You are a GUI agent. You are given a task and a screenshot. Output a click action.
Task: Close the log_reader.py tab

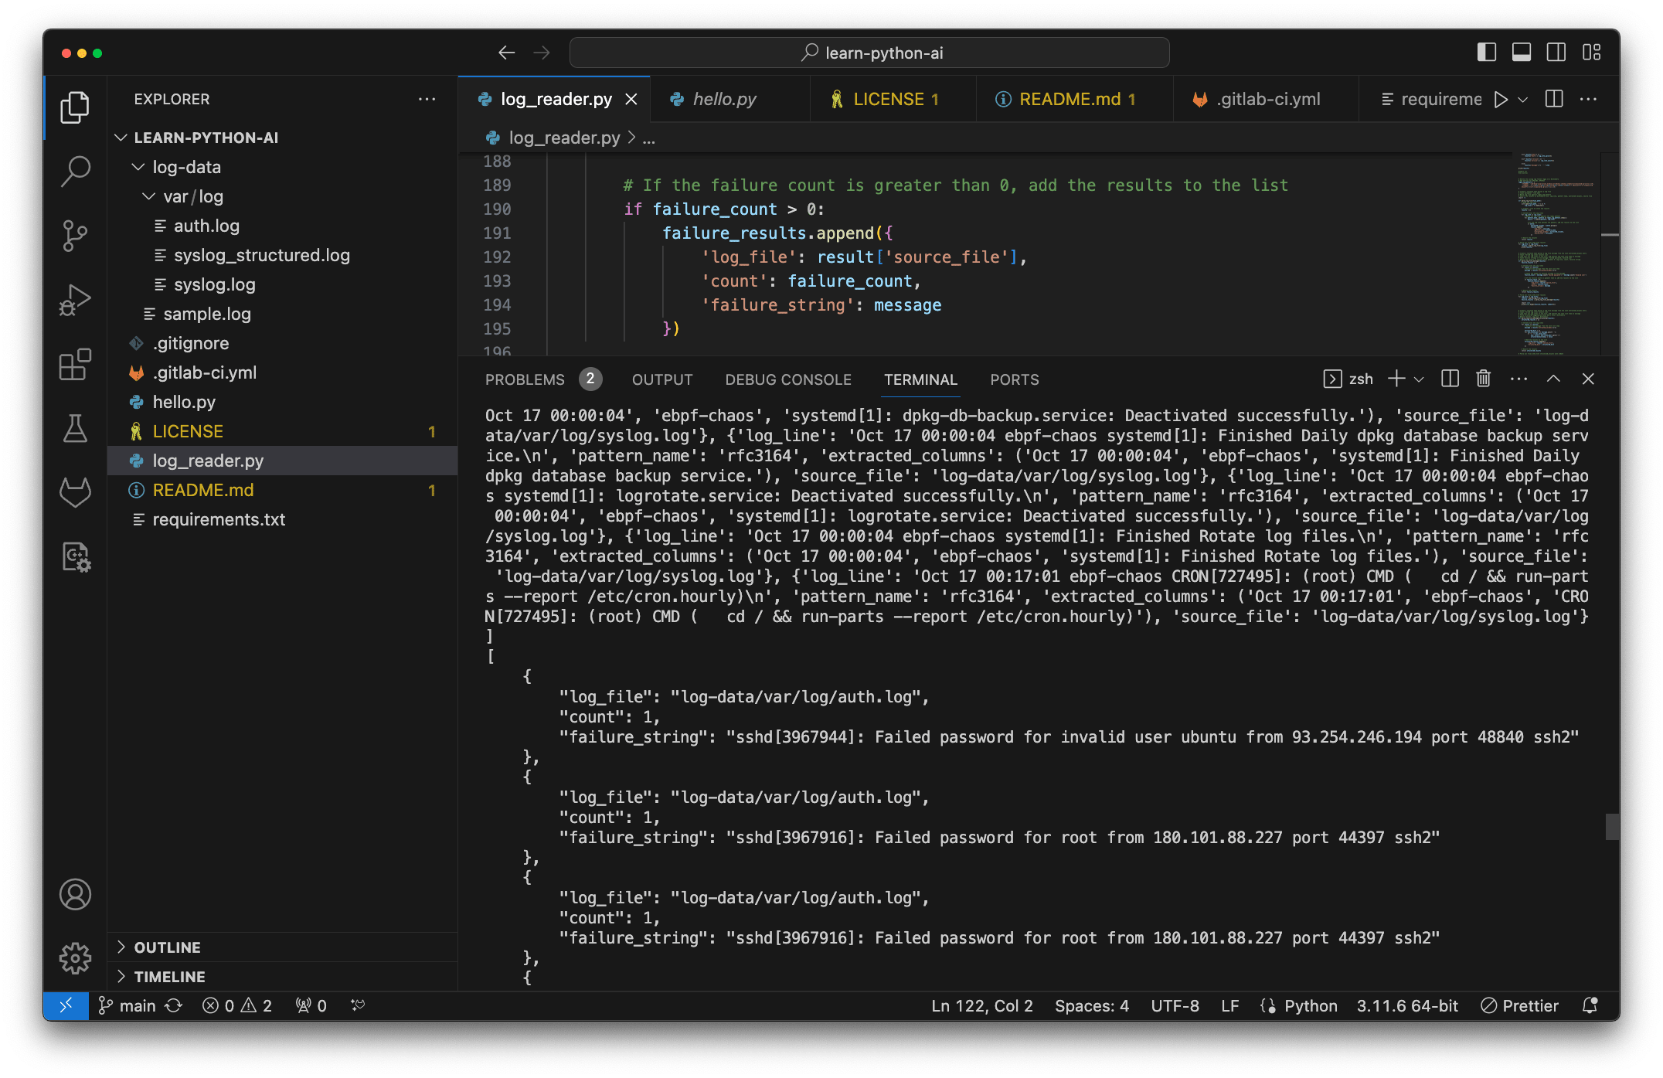tap(631, 99)
